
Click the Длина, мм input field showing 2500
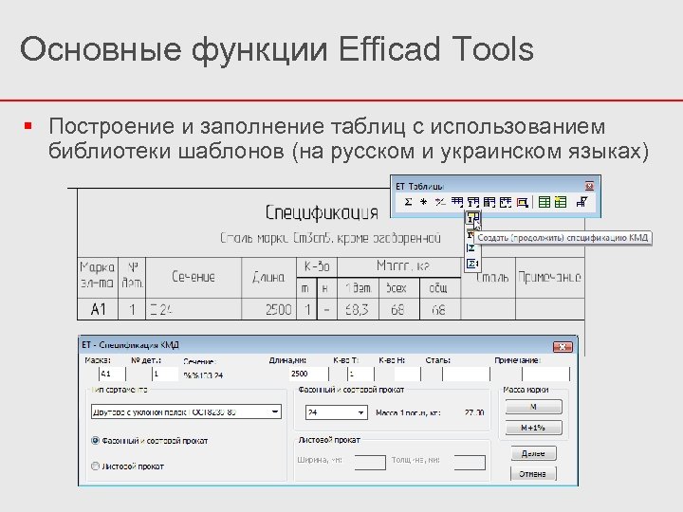pyautogui.click(x=309, y=374)
